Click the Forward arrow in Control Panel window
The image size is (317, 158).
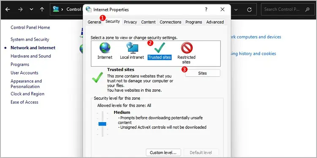[x=20, y=9]
